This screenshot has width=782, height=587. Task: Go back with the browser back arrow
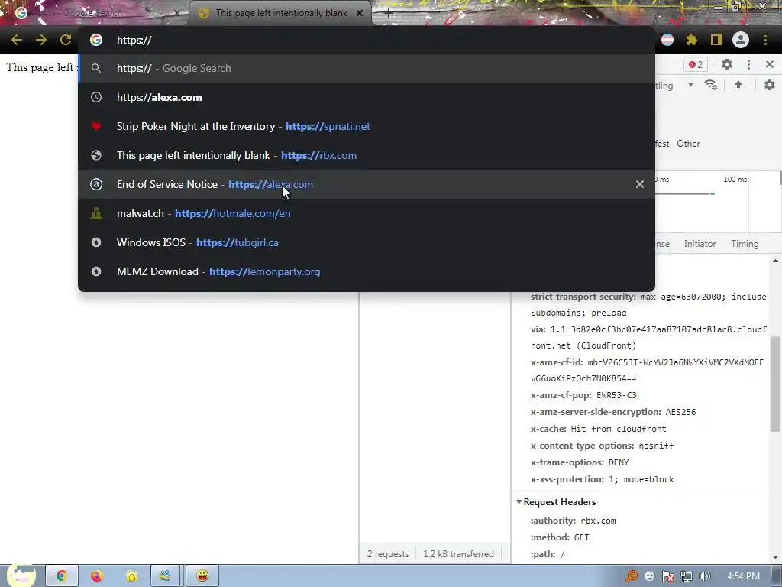click(17, 40)
